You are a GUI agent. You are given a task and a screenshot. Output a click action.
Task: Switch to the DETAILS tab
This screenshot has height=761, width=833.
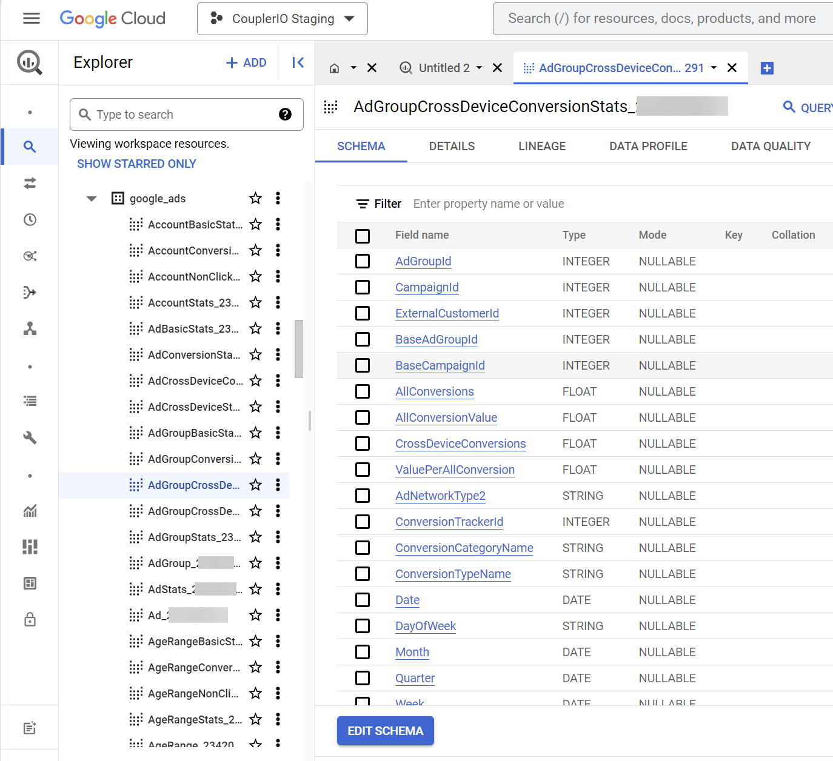[452, 146]
